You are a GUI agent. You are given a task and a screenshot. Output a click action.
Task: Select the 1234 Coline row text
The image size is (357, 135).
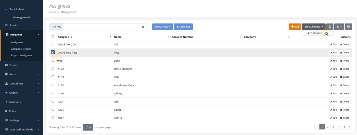pos(61,110)
